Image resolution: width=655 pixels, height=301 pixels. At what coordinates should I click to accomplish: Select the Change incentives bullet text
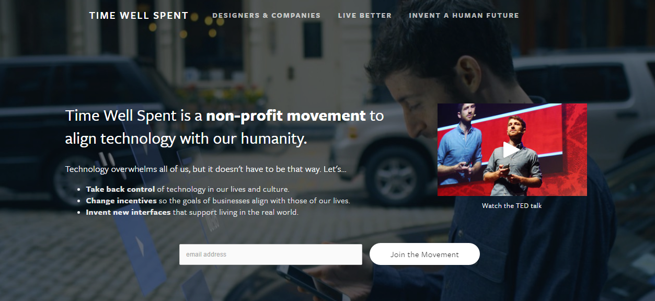121,201
